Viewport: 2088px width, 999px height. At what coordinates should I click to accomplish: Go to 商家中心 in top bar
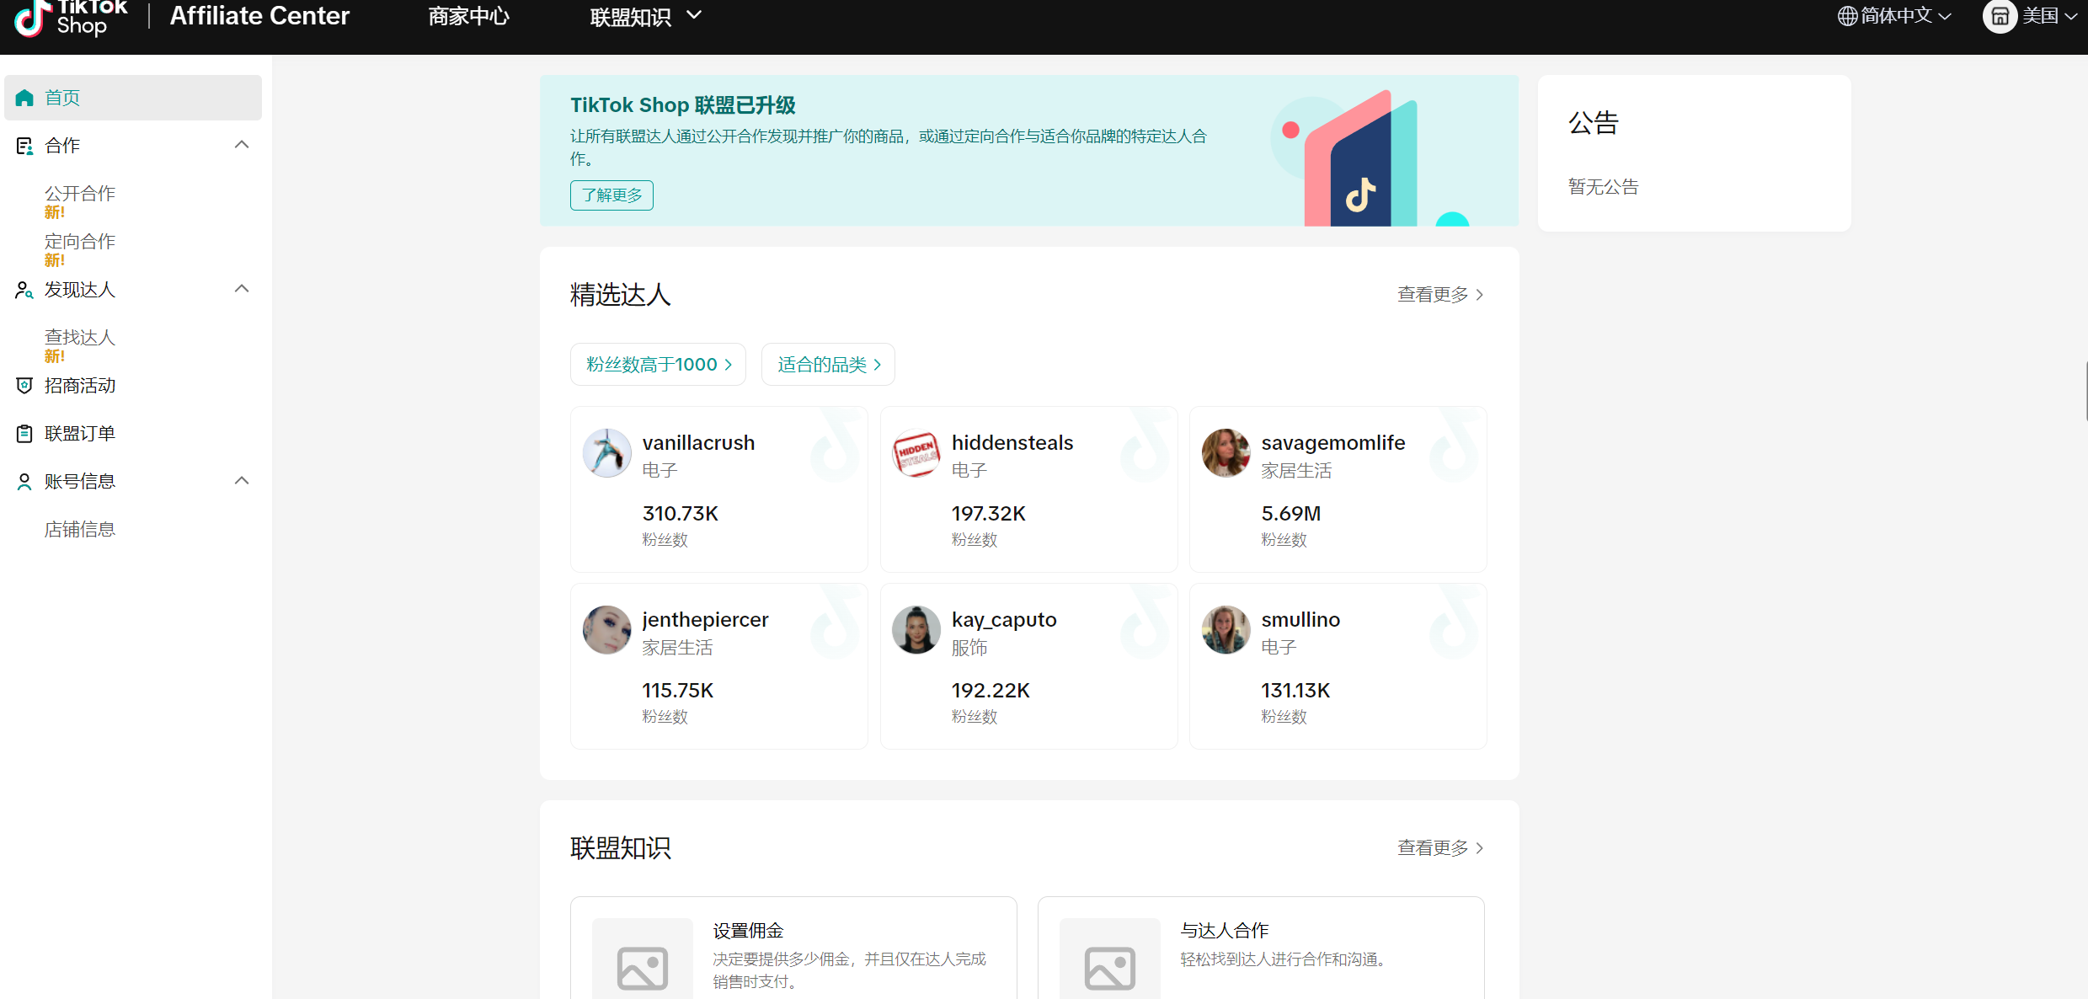[468, 16]
